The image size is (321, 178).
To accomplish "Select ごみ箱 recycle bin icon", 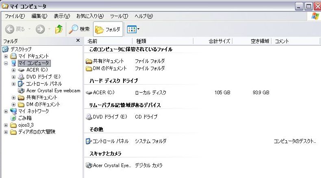I will click(13, 118).
